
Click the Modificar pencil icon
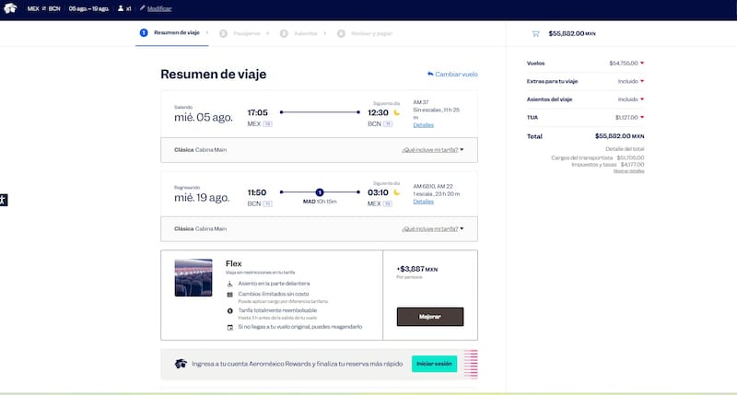tap(143, 8)
